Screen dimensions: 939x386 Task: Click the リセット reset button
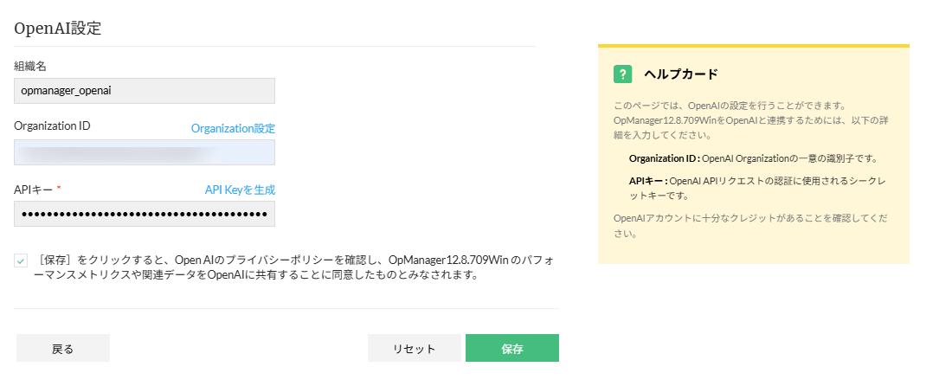pos(415,348)
